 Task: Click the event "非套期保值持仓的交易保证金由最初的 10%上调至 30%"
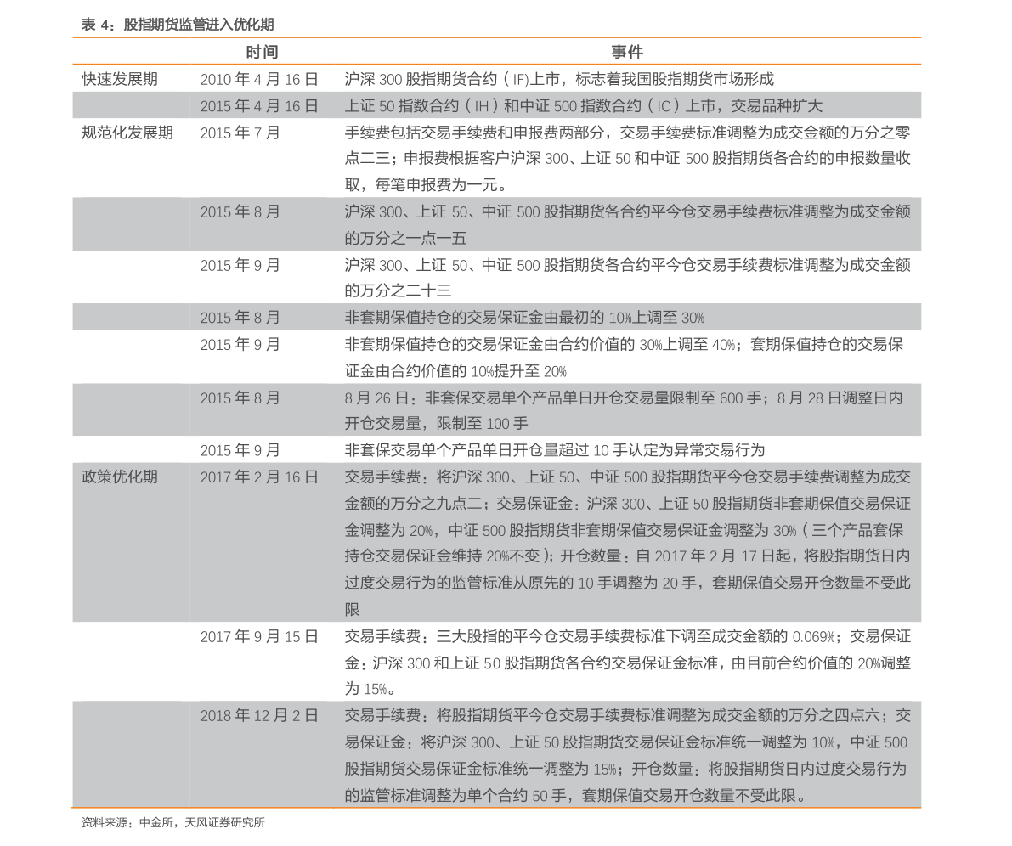point(524,318)
